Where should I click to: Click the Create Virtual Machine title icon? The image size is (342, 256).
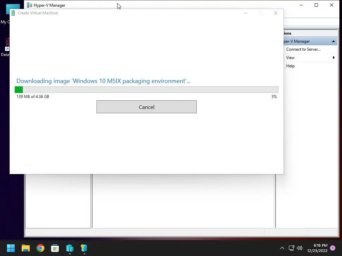13,13
